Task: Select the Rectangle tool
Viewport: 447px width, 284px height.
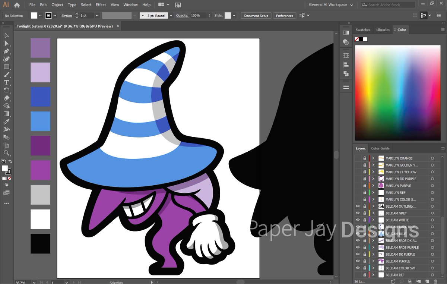Action: pos(6,67)
